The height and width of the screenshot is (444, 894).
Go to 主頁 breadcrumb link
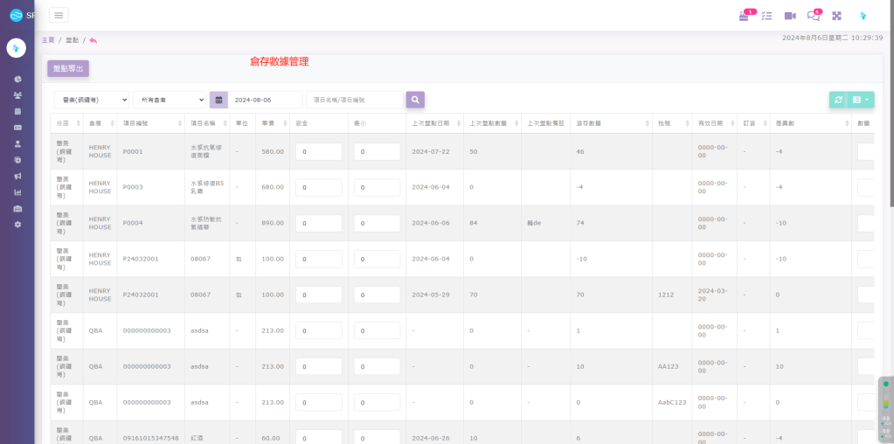tap(48, 40)
